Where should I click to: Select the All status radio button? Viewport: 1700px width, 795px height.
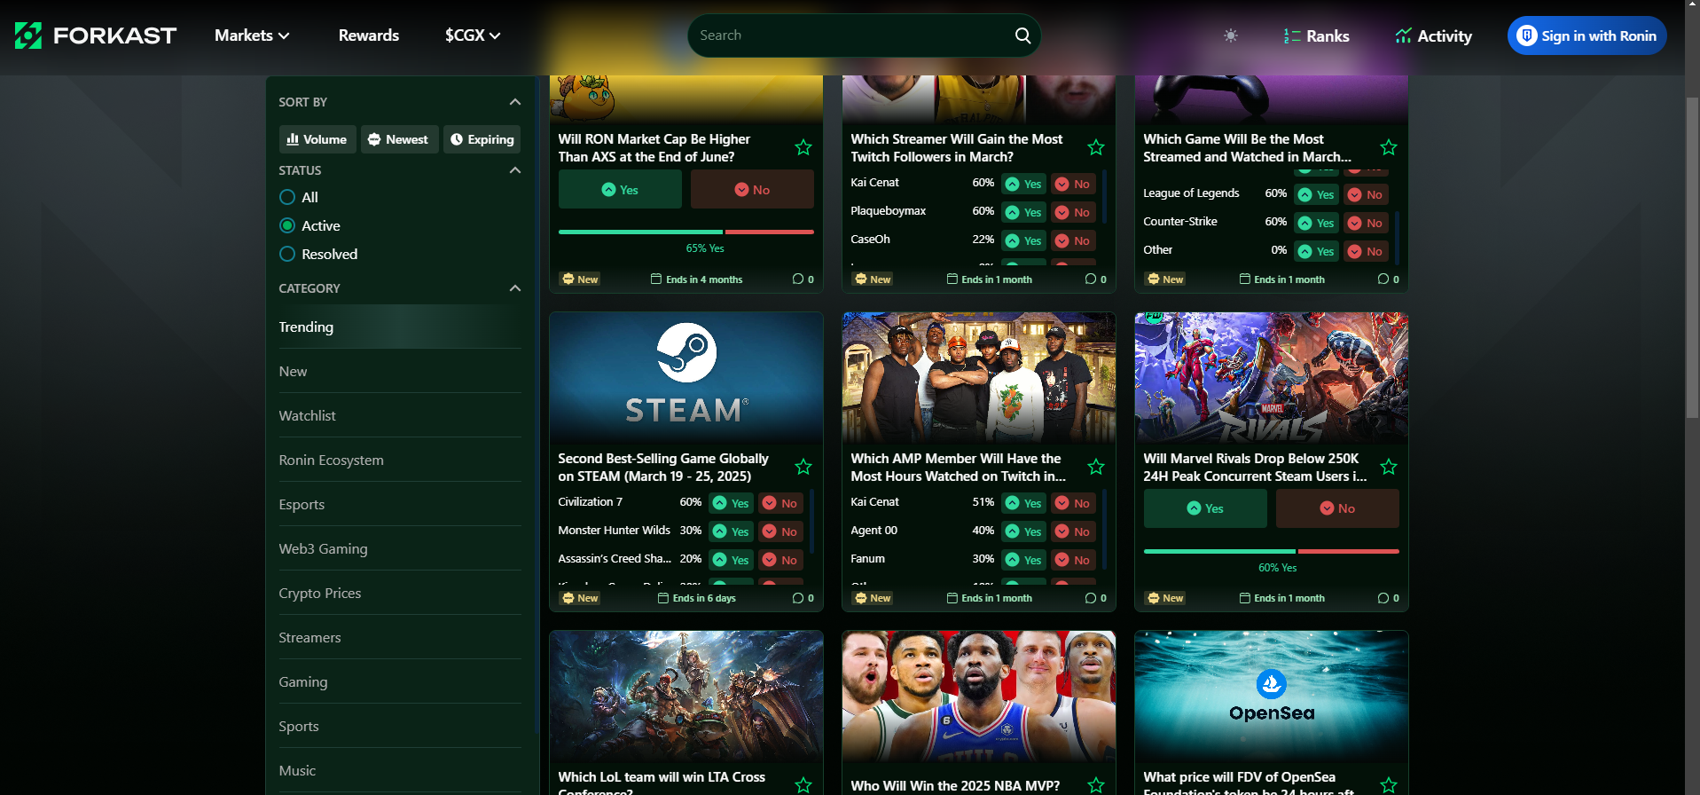pos(287,197)
